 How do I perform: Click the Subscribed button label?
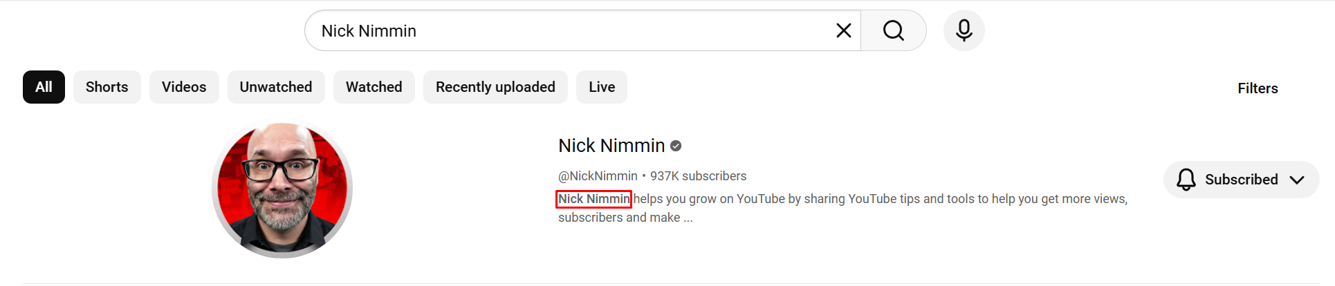pos(1241,180)
